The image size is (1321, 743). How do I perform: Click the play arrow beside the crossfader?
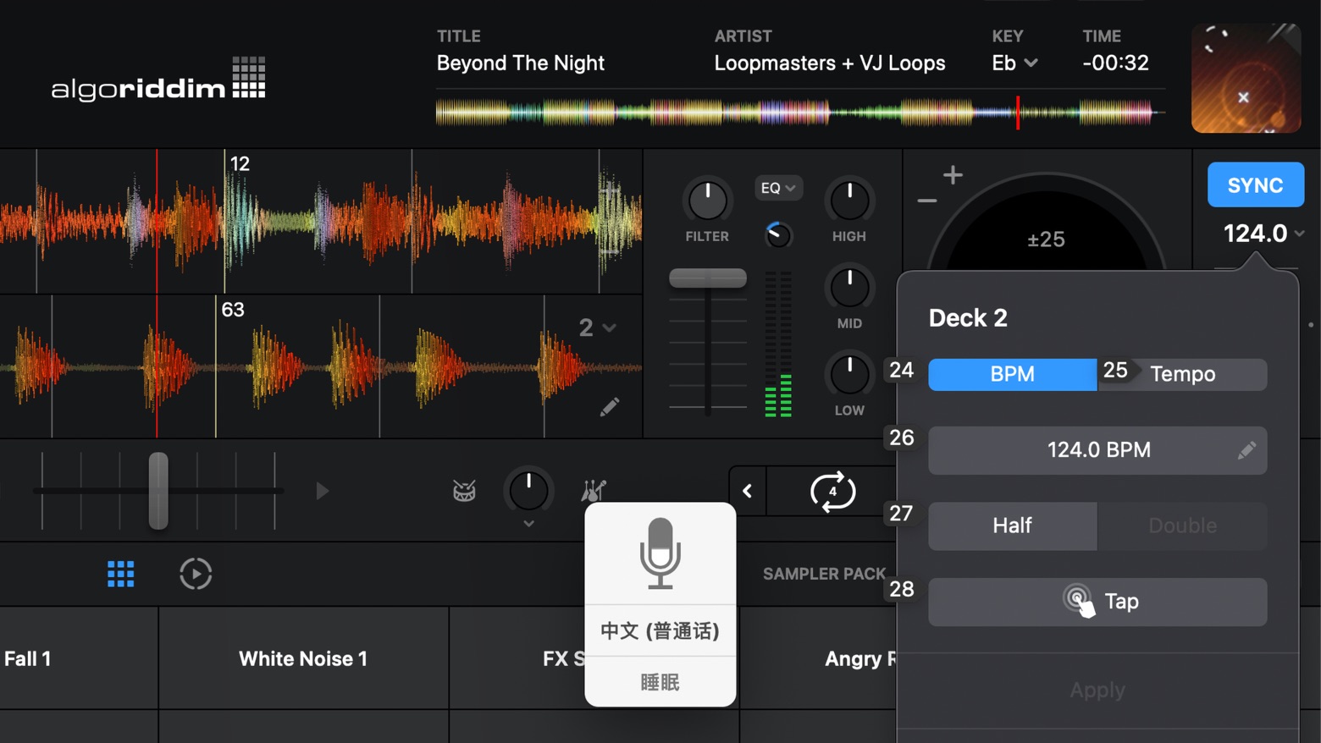point(322,491)
